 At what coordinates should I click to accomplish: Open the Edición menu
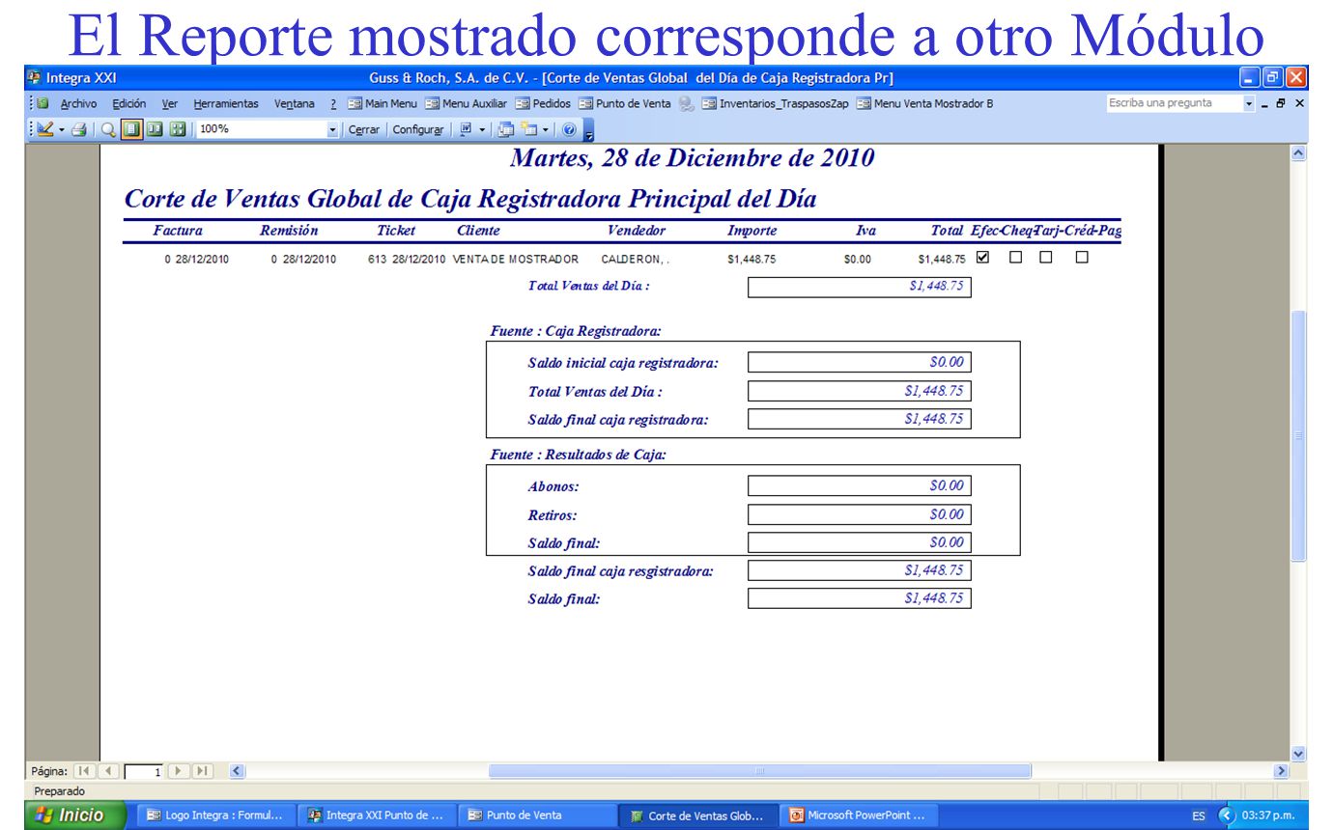coord(128,103)
